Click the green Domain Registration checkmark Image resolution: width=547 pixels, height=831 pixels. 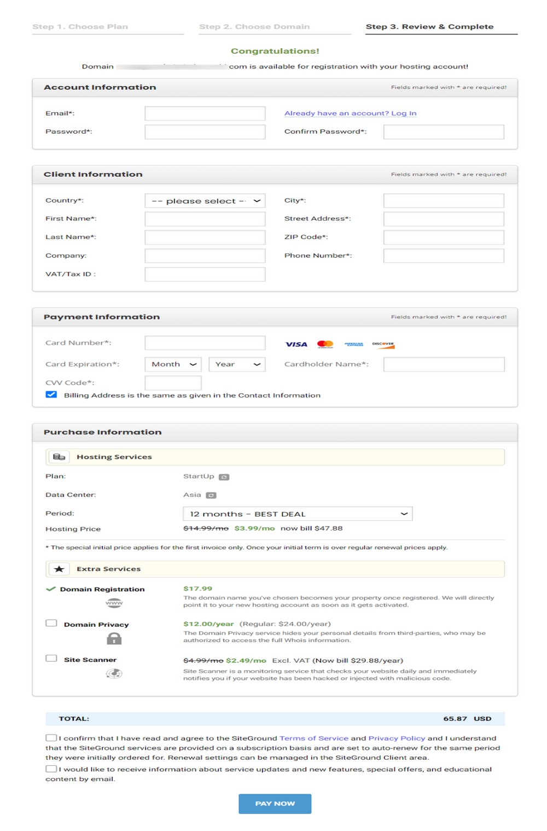coord(51,590)
